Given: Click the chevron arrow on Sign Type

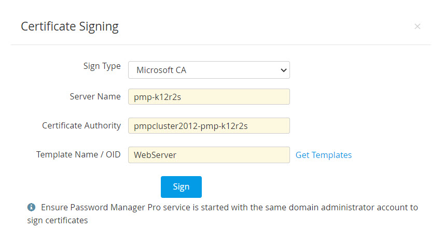Looking at the screenshot, I should click(x=283, y=70).
